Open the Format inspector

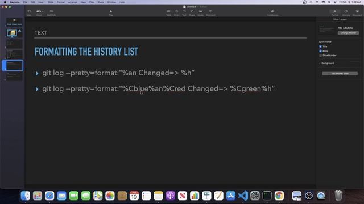pos(335,12)
